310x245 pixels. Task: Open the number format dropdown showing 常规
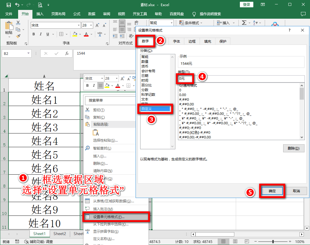pos(172,23)
